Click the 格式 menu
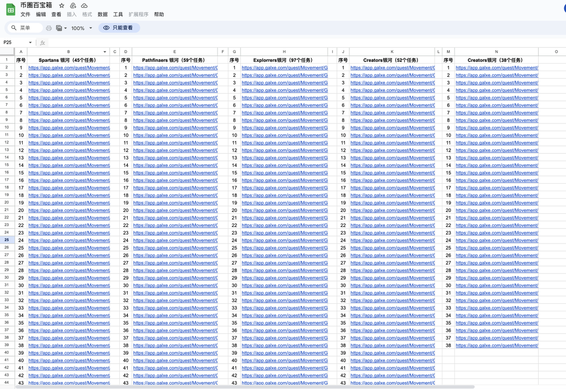The width and height of the screenshot is (566, 389). coord(87,15)
